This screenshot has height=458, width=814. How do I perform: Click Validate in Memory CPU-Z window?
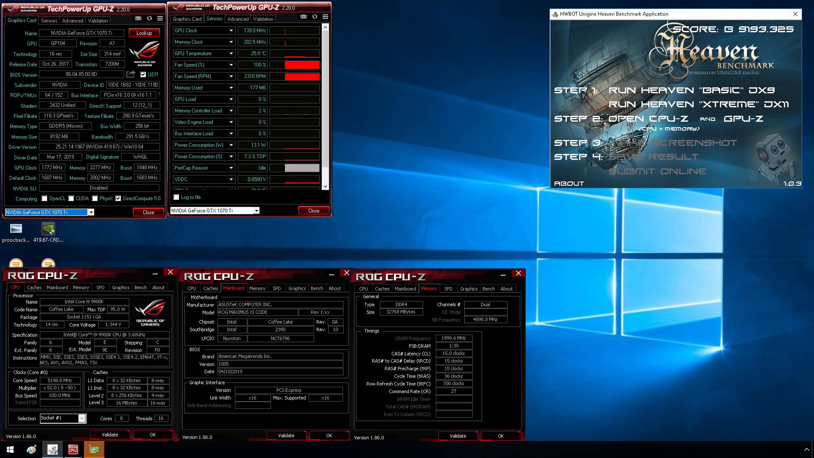pos(458,436)
